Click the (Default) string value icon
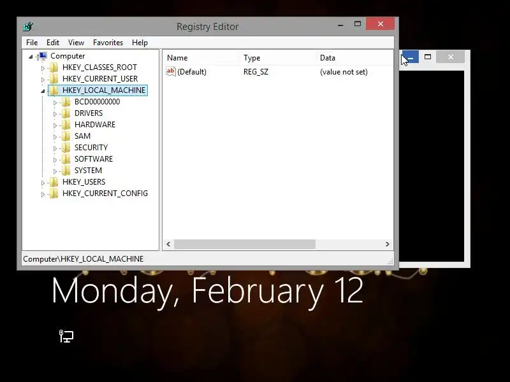Image resolution: width=510 pixels, height=382 pixels. click(171, 71)
